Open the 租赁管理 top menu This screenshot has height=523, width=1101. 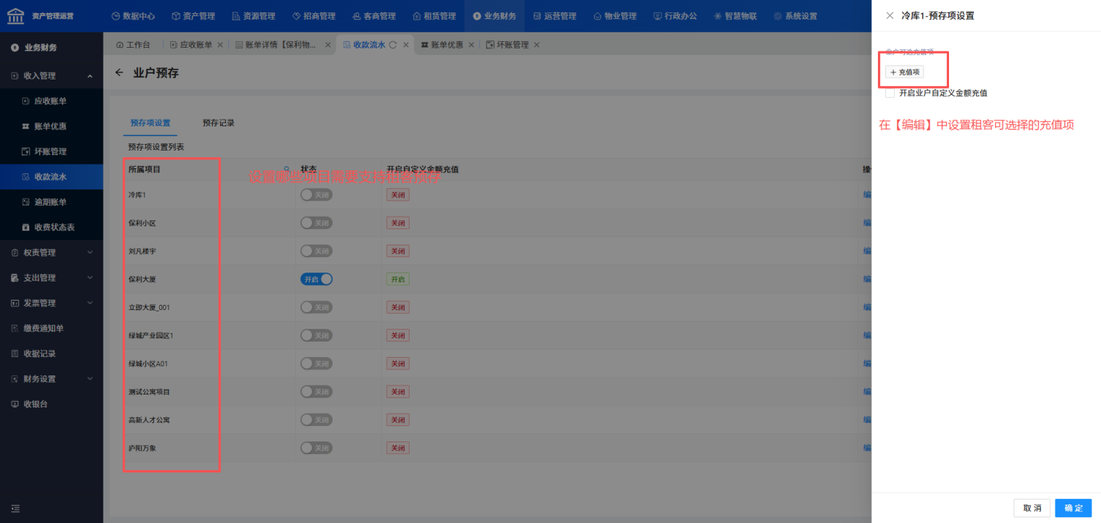434,16
